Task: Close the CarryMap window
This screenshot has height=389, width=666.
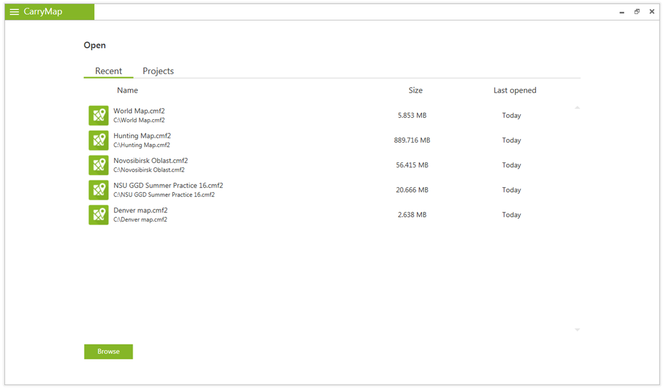Action: point(652,12)
